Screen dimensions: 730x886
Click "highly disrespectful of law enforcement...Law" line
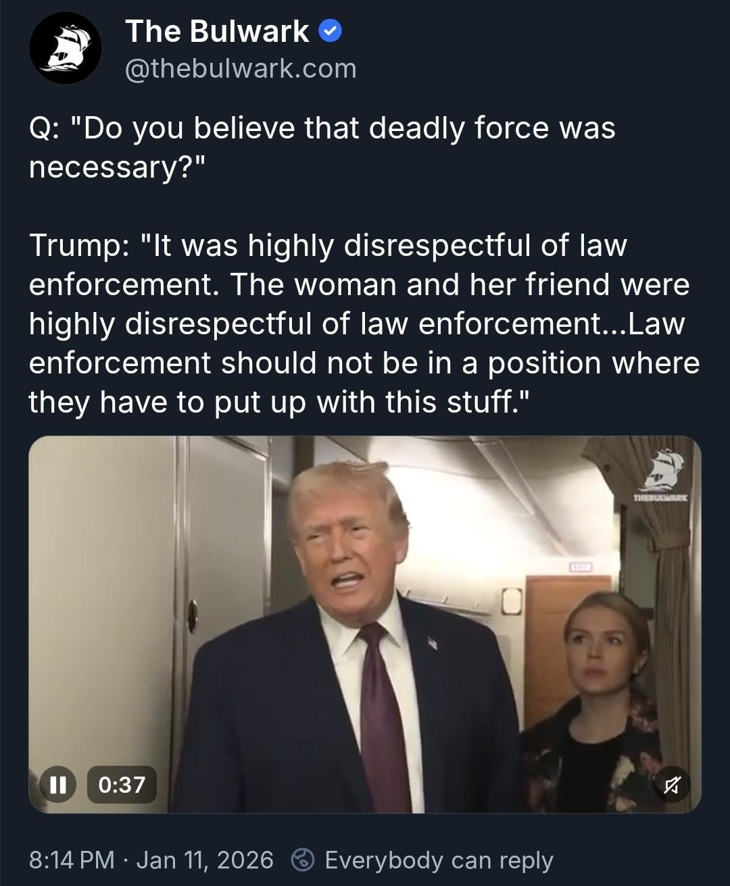point(357,323)
